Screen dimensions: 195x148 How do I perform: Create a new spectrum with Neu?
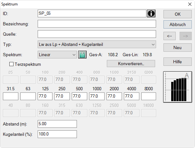(178, 48)
